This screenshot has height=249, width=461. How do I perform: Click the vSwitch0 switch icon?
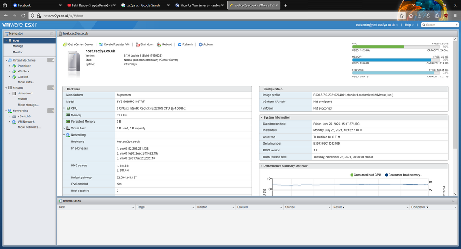[x=14, y=116]
